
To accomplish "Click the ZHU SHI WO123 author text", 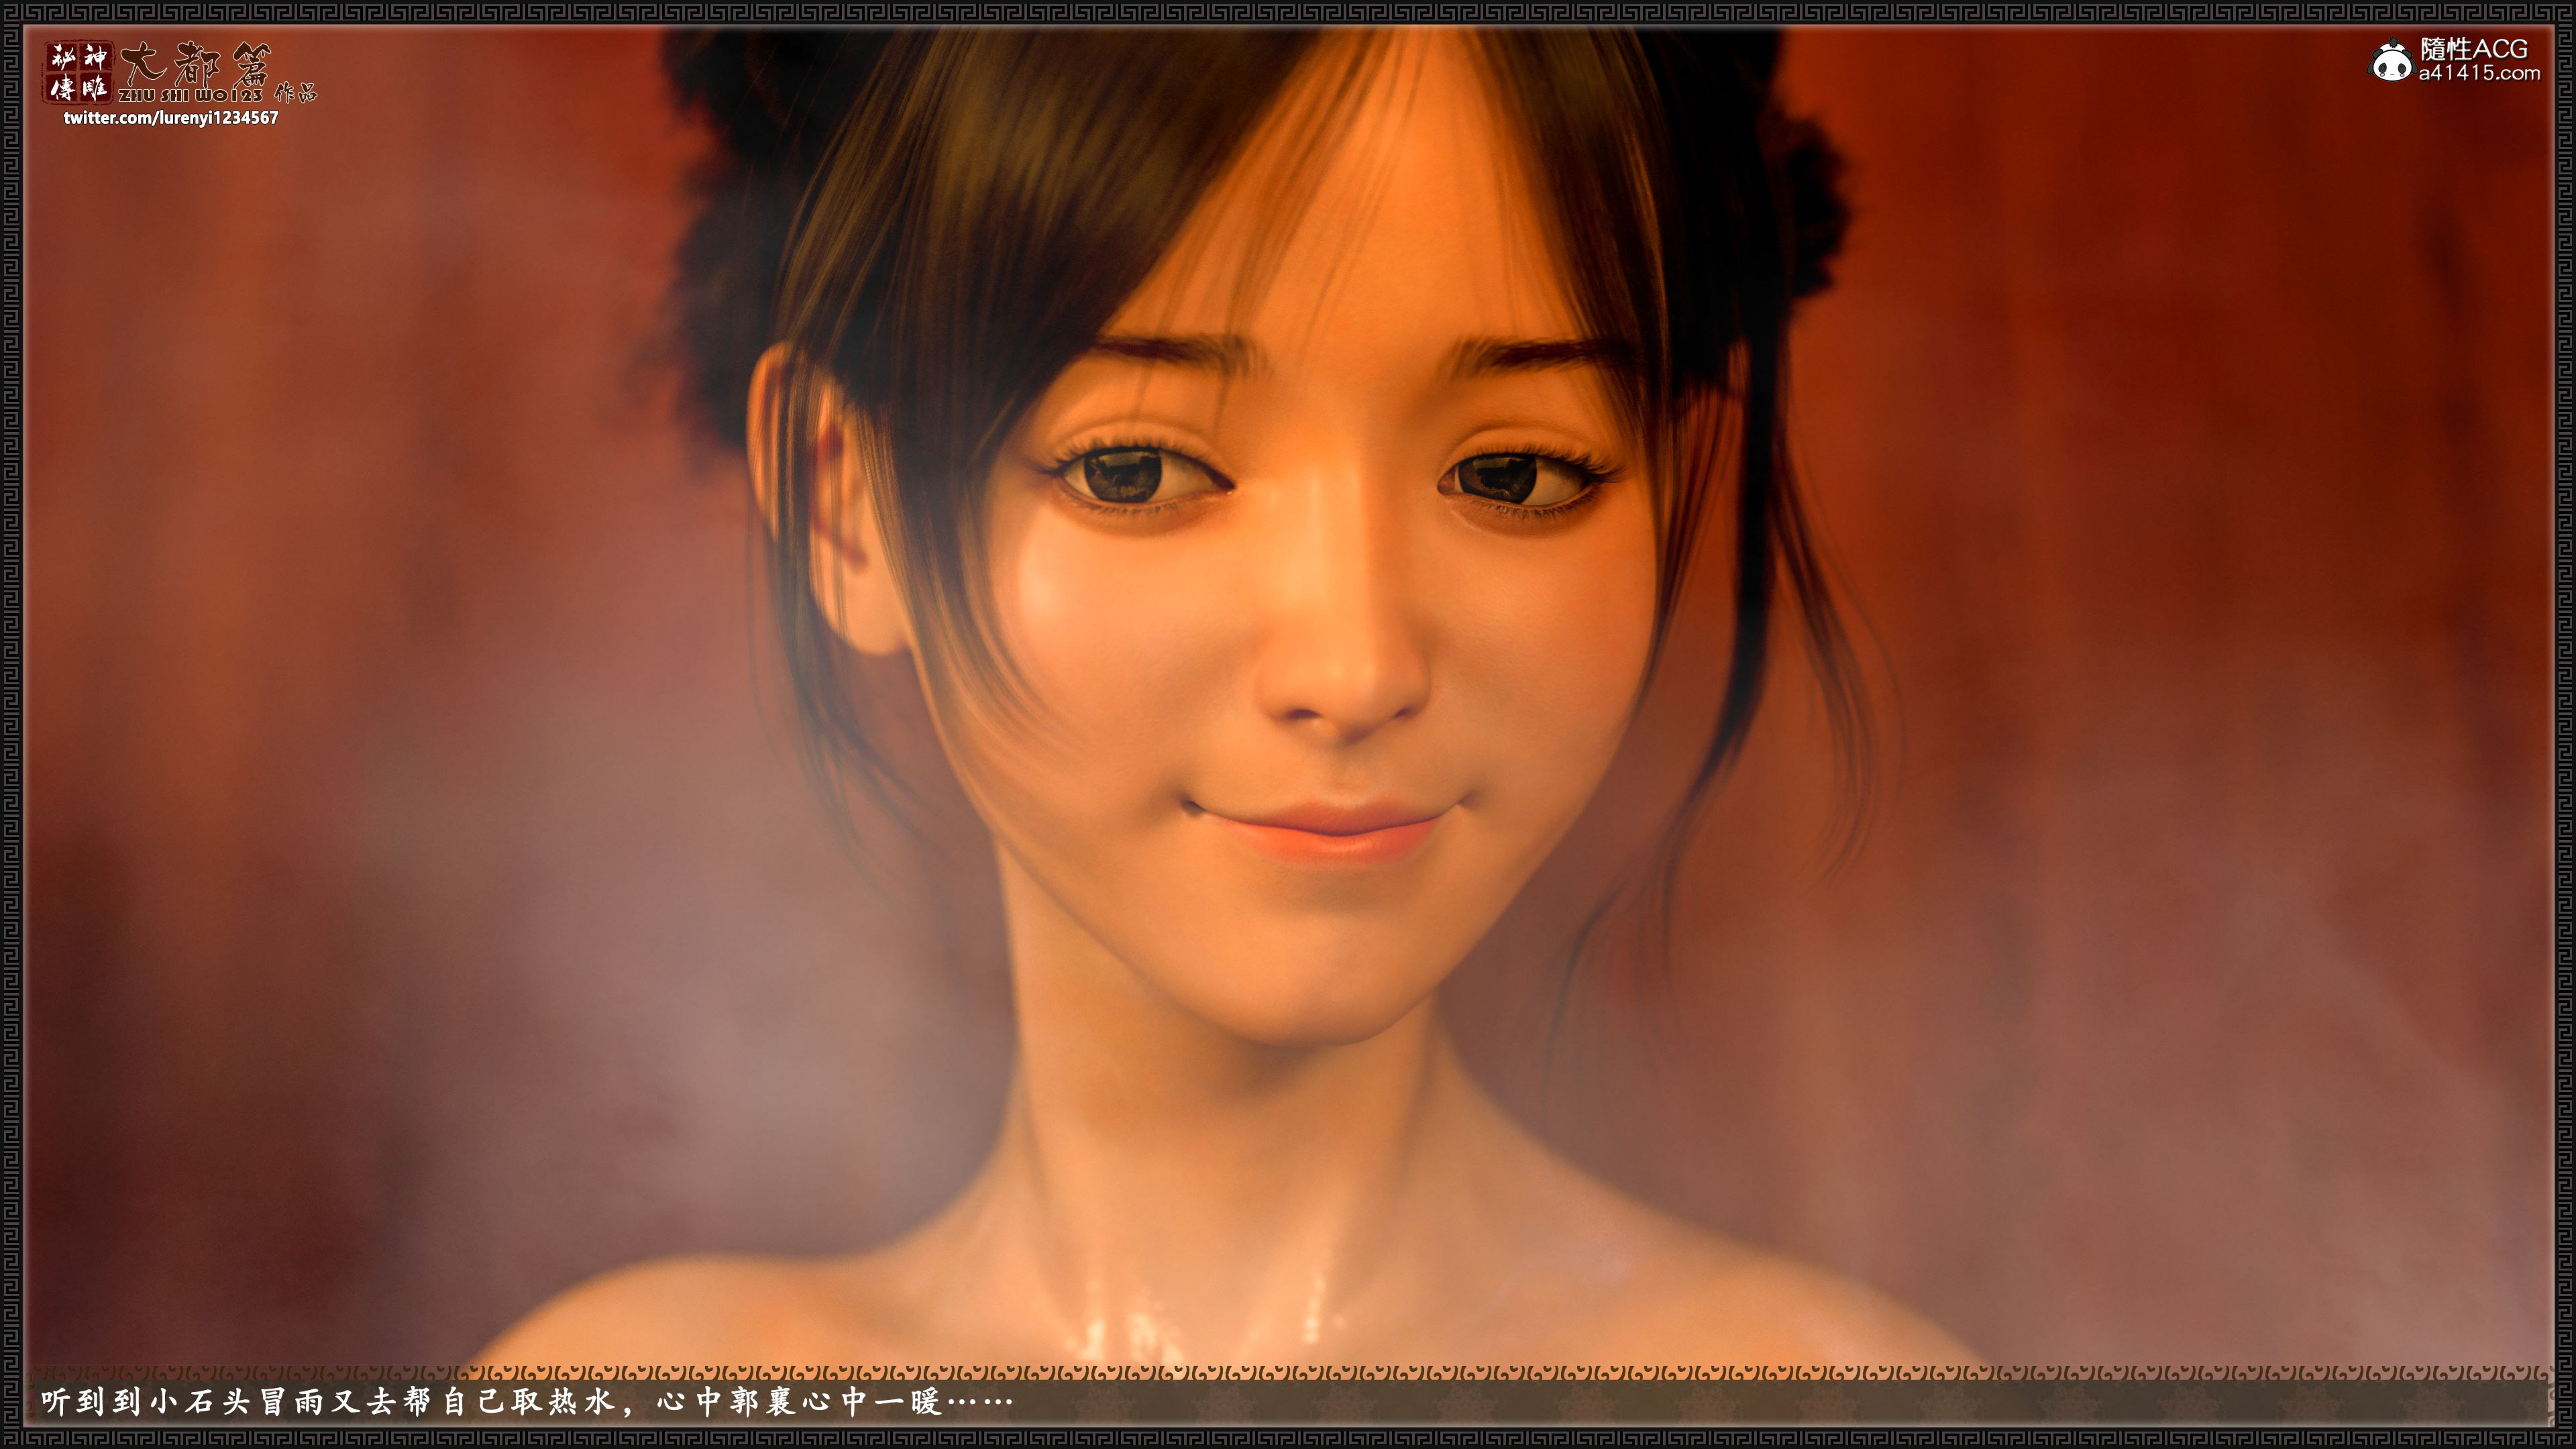I will [190, 95].
